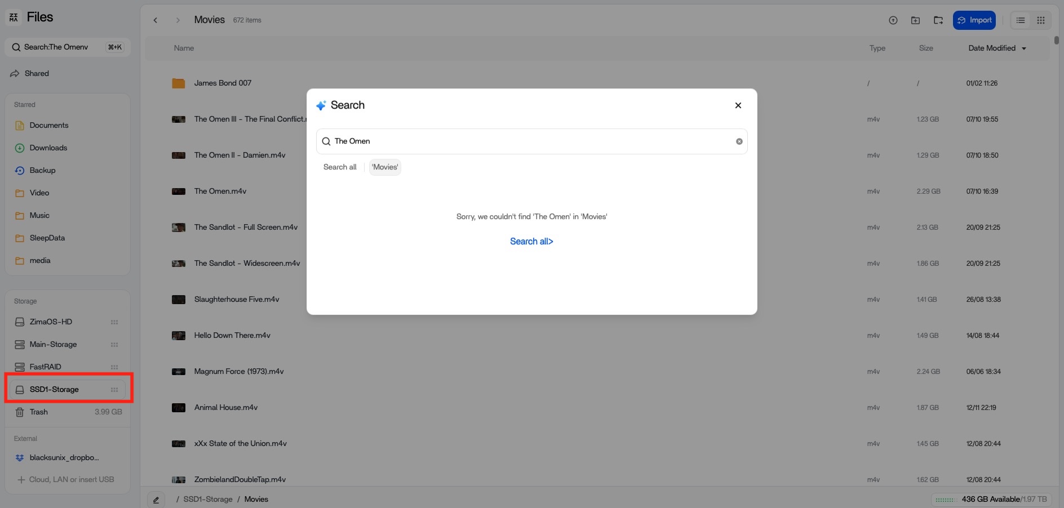
Task: Expand the FastRAID options grip
Action: tap(114, 367)
